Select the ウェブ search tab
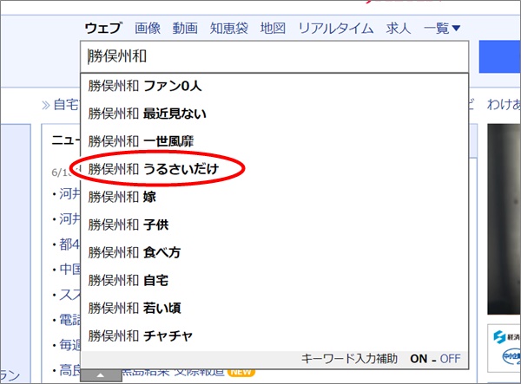The height and width of the screenshot is (384, 521). [x=103, y=28]
